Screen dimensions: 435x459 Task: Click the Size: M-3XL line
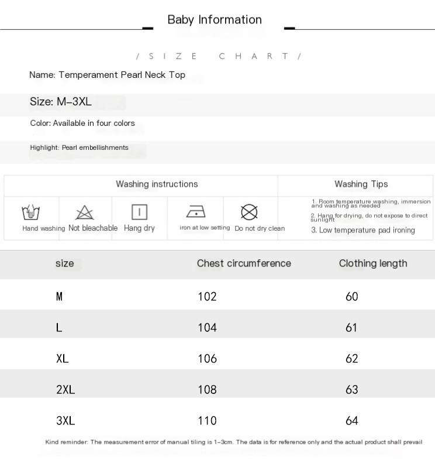pyautogui.click(x=61, y=102)
